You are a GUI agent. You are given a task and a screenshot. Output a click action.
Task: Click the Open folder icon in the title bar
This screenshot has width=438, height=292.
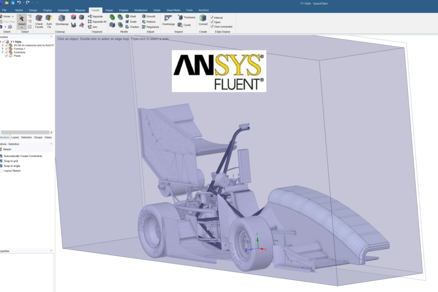click(7, 3)
